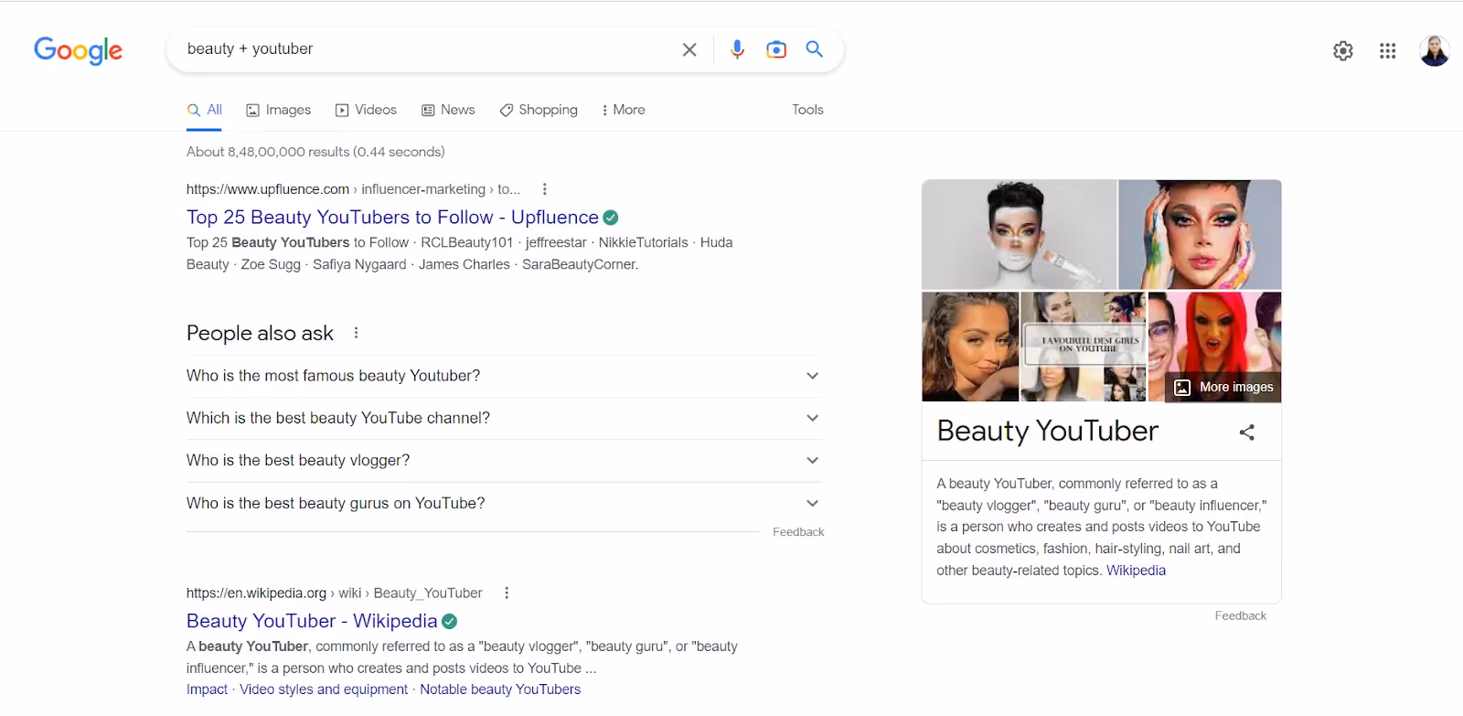
Task: Open the settings gear icon
Action: pos(1343,51)
